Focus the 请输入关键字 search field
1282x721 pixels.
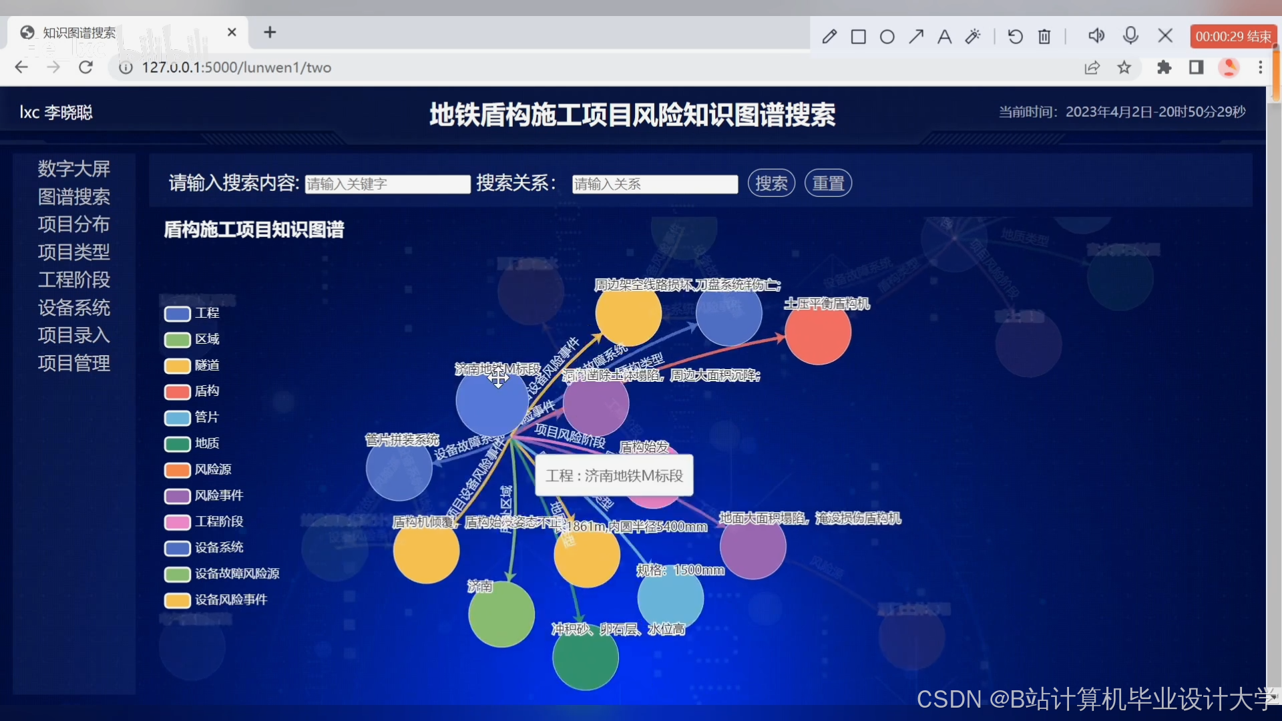tap(387, 184)
